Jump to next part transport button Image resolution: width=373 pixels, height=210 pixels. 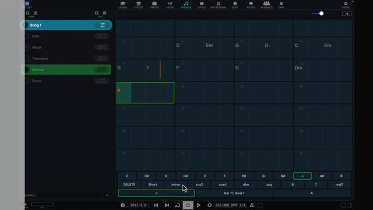167,205
